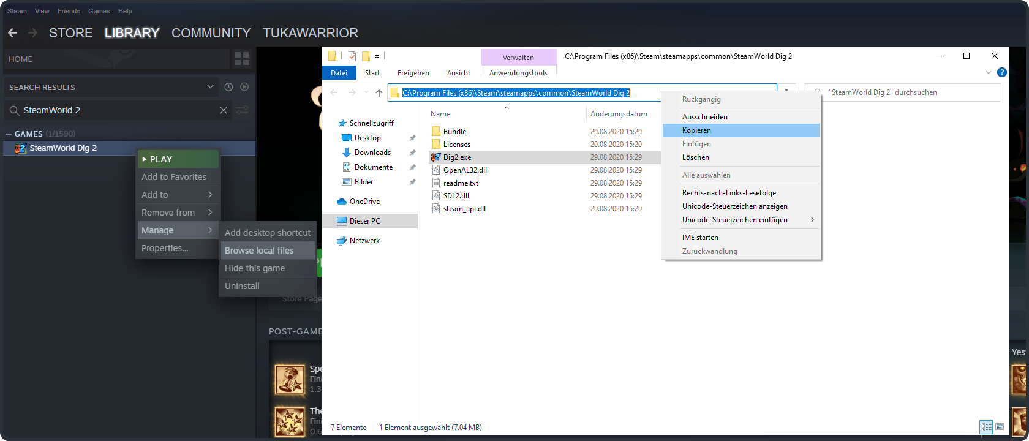Go forward using Steam's forward arrow
1029x441 pixels.
click(33, 33)
